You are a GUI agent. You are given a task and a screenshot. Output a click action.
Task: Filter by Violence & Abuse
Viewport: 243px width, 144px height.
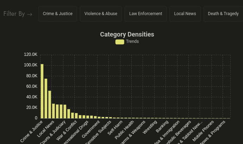coord(101,14)
